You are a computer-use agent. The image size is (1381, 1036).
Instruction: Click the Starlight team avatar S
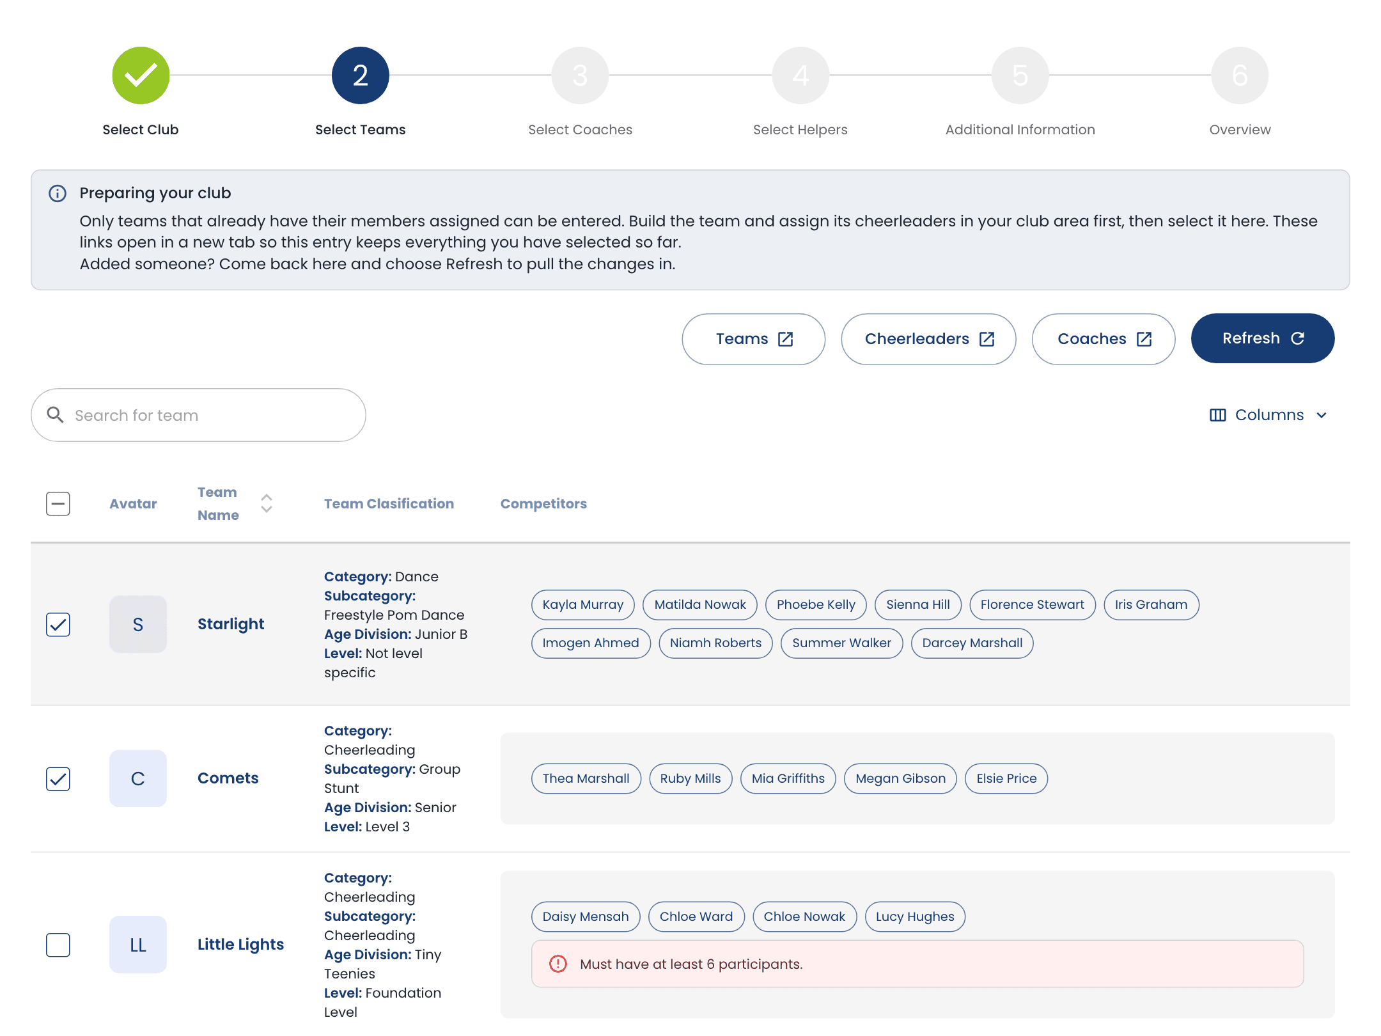(x=138, y=624)
